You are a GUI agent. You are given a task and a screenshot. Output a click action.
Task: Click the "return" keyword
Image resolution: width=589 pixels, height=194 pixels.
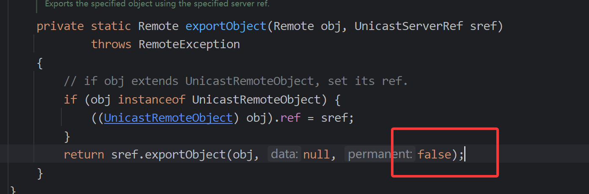click(x=84, y=155)
